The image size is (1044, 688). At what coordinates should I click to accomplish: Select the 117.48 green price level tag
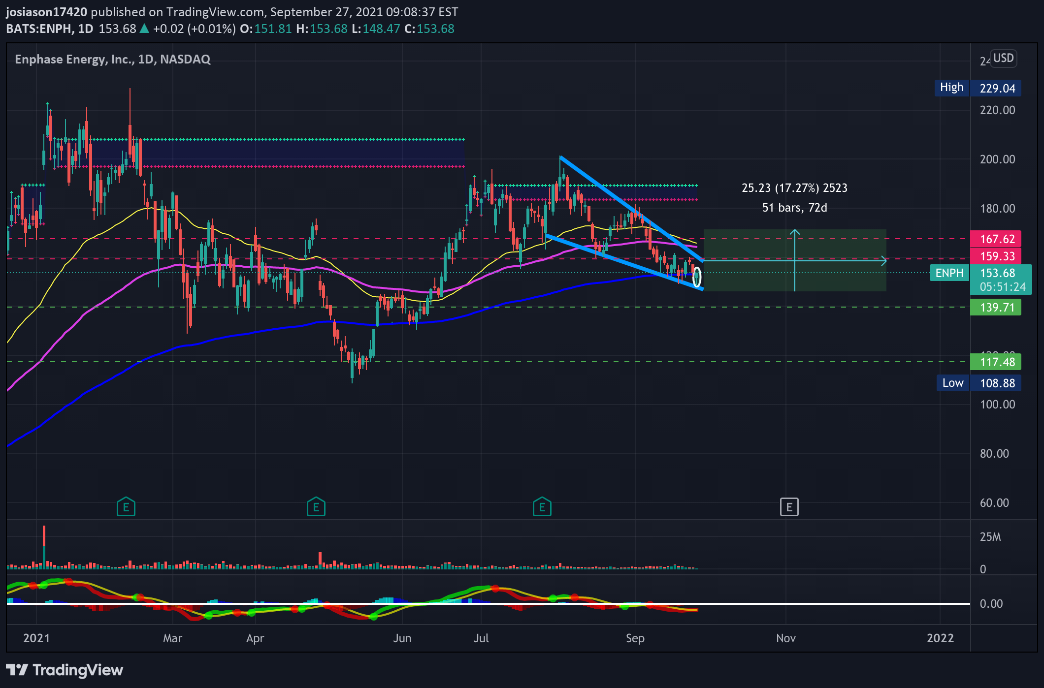point(996,362)
